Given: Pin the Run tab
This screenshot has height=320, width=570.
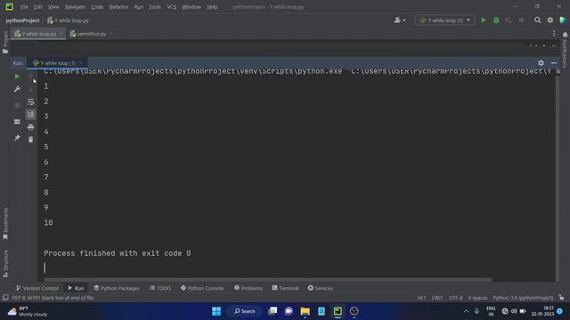Looking at the screenshot, I should (17, 139).
